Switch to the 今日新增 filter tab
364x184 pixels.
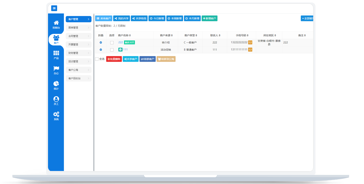point(157,19)
